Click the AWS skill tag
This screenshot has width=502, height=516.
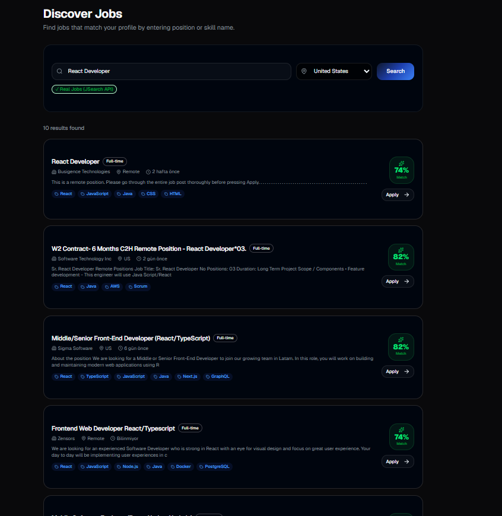click(112, 286)
